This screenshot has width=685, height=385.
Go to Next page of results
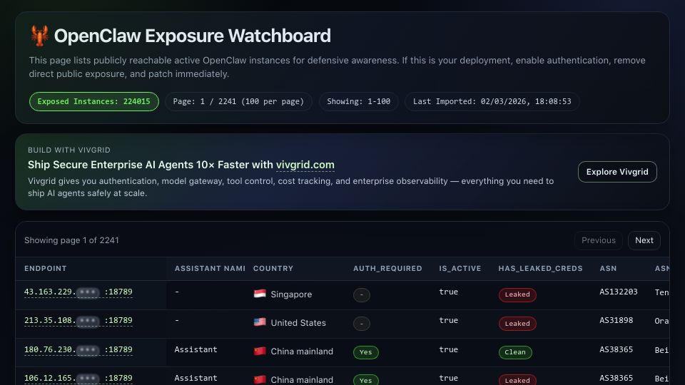click(644, 240)
